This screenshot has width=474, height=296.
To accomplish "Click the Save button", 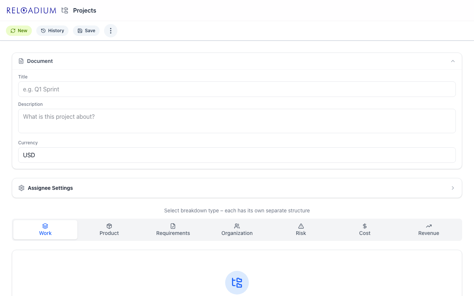I will pyautogui.click(x=86, y=31).
